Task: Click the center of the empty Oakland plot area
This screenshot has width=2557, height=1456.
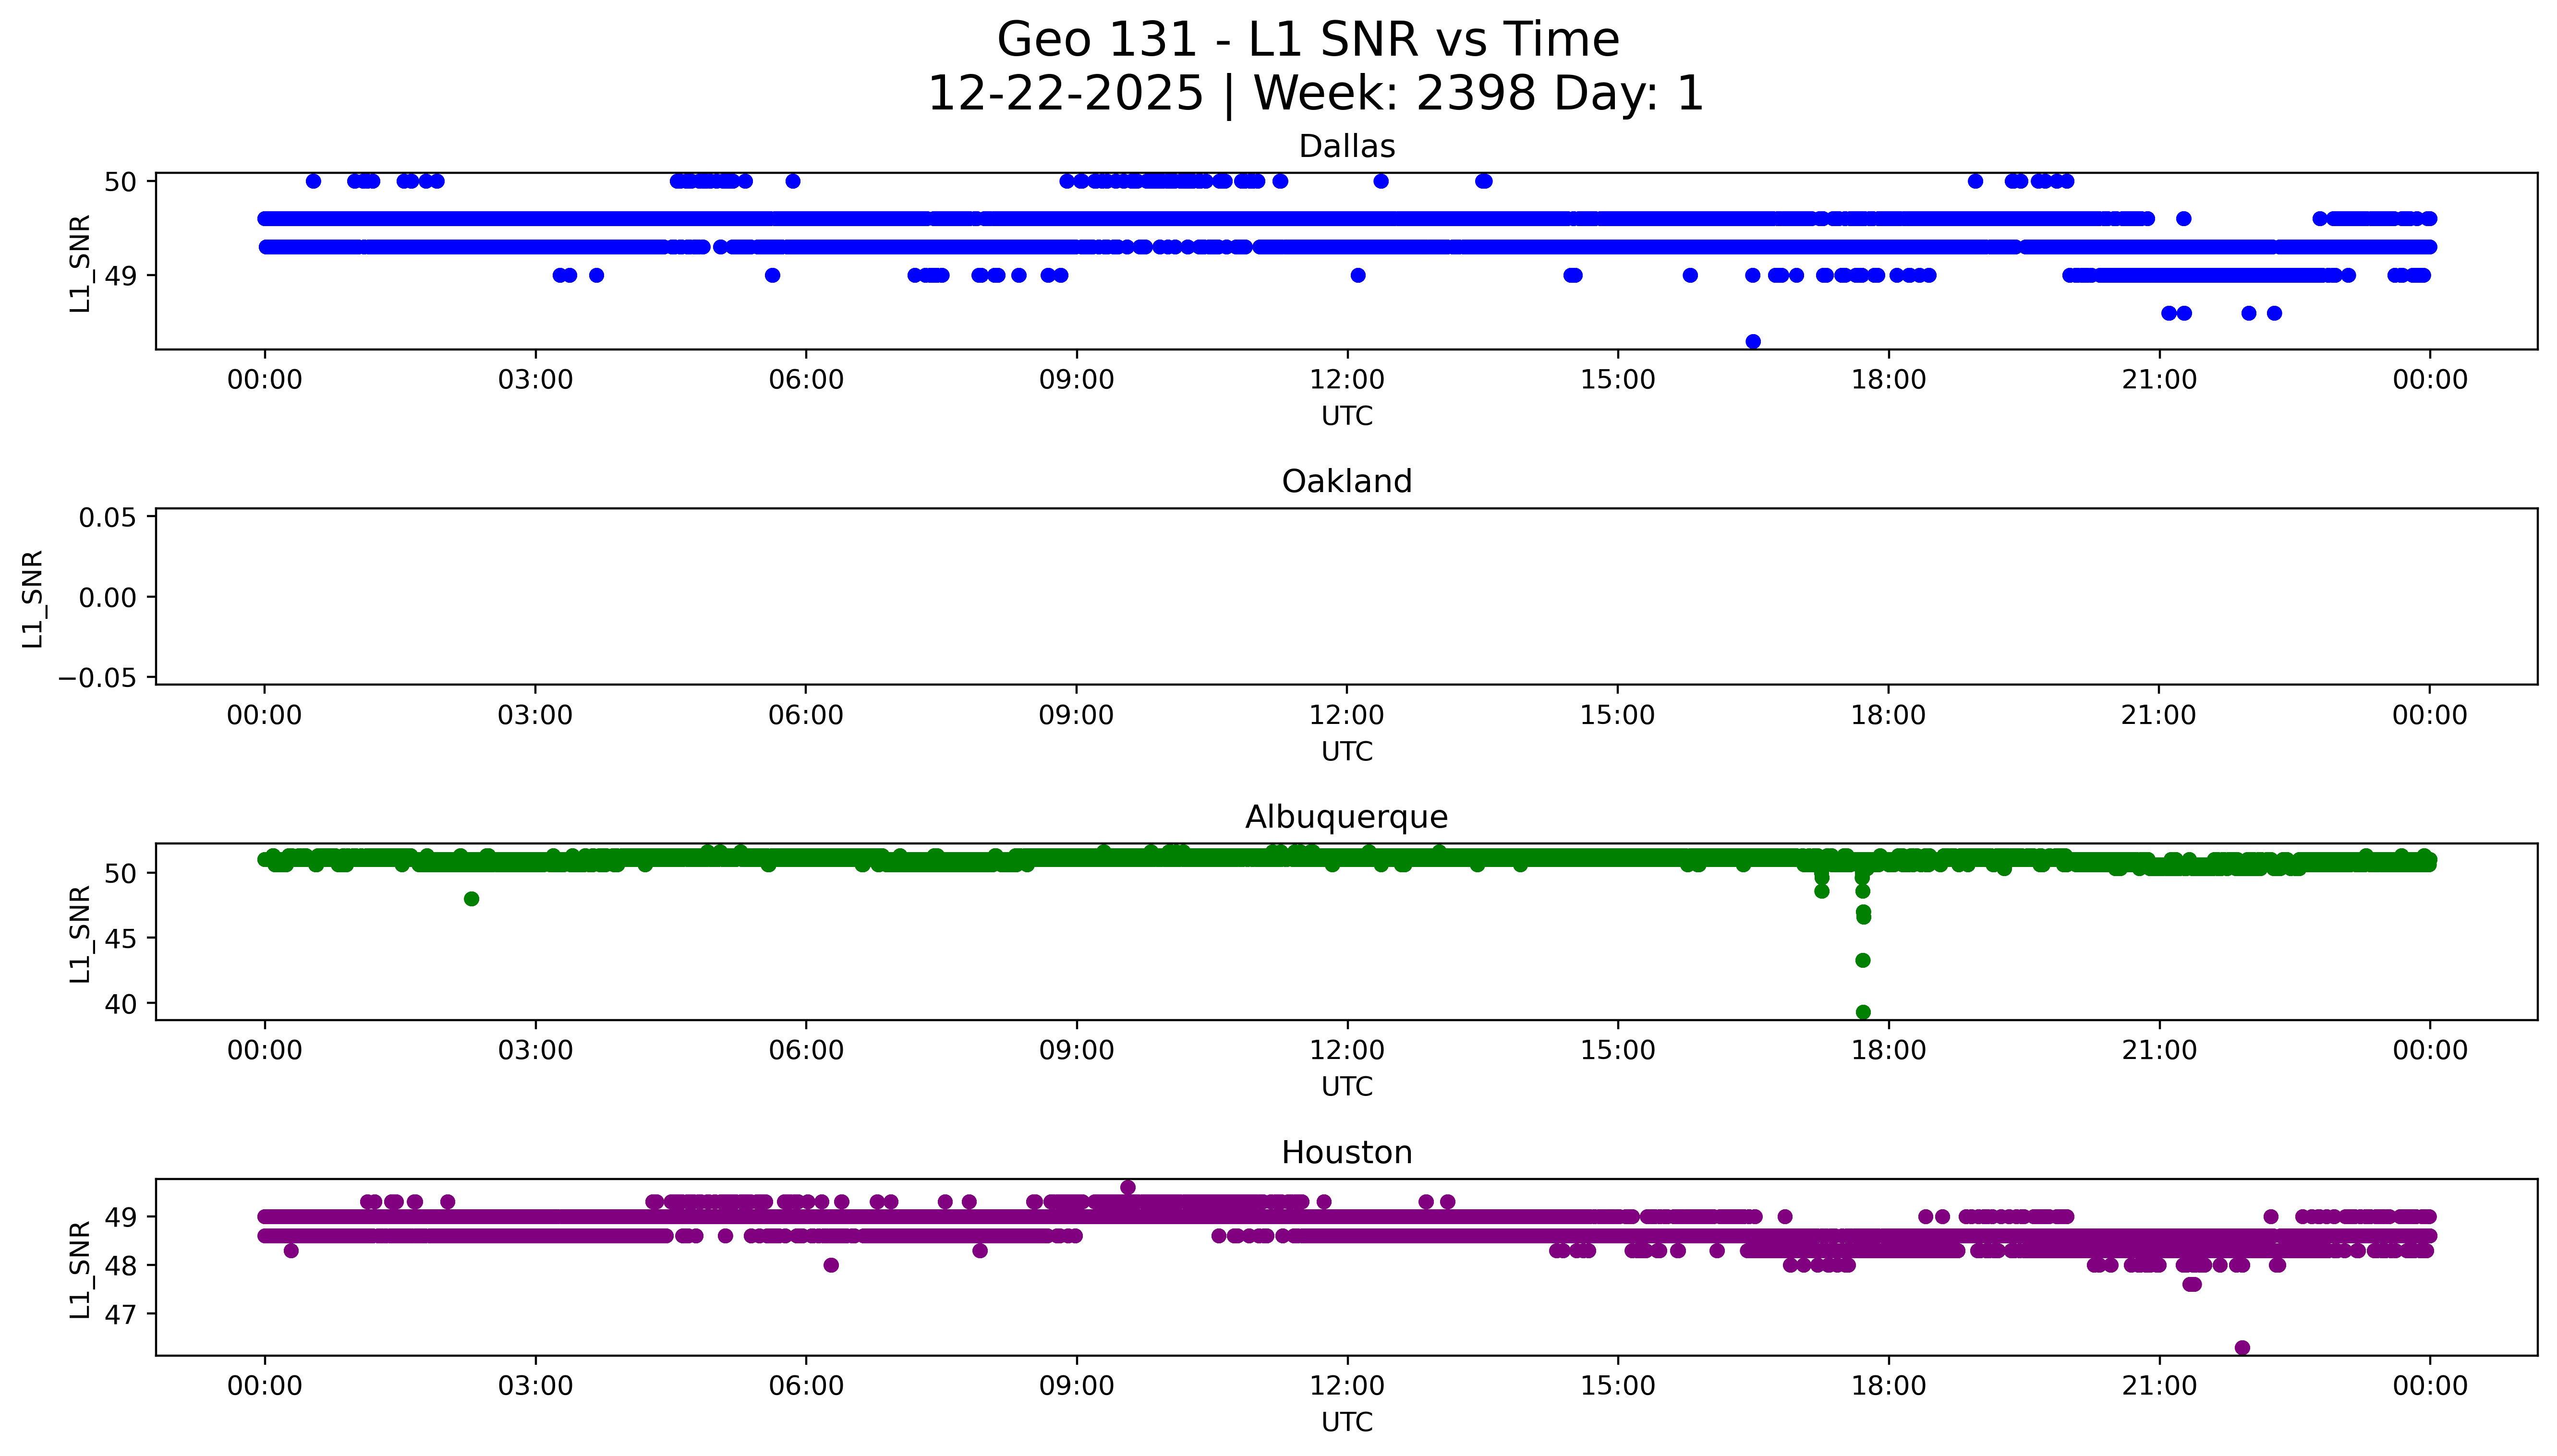Action: pos(1346,597)
